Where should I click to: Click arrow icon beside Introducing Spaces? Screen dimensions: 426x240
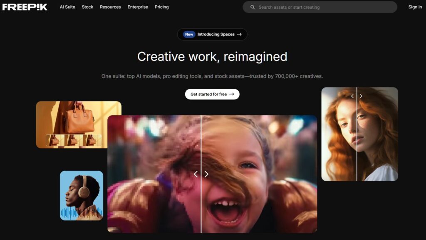point(239,34)
